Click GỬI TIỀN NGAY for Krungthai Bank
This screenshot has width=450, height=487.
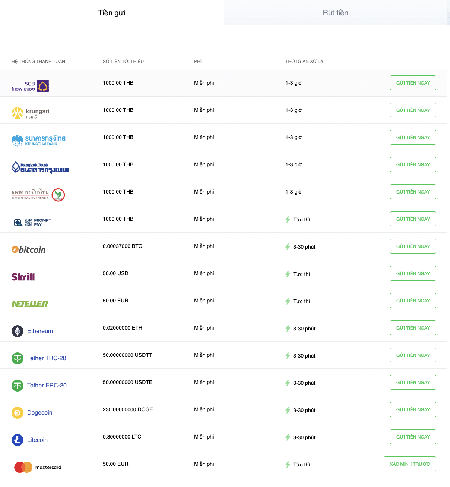413,137
